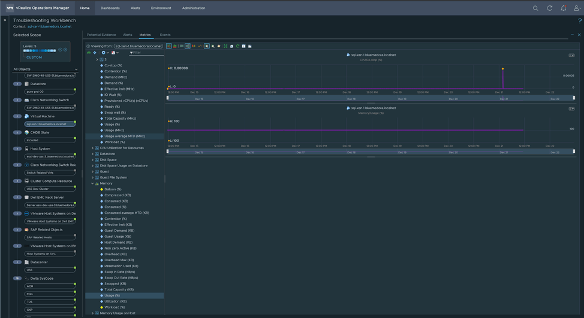Image resolution: width=584 pixels, height=318 pixels.
Task: Toggle the highlighted grid-list toolbar button
Action: click(188, 46)
